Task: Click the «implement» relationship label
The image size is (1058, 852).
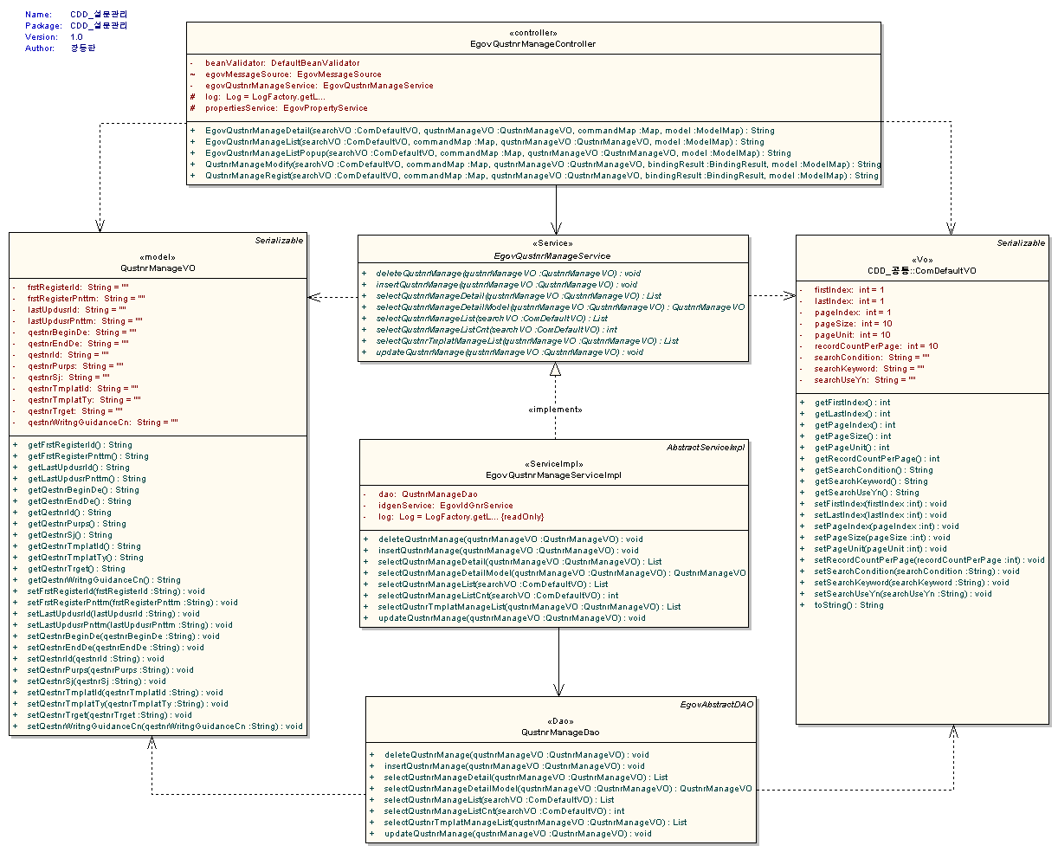Action: point(555,410)
